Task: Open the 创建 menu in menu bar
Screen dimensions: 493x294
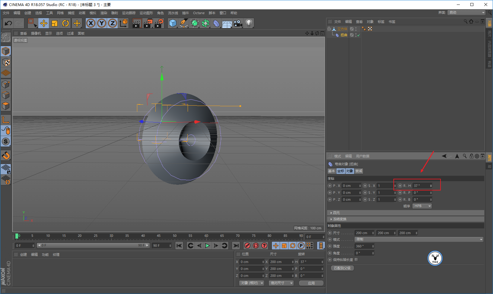Action: click(x=28, y=13)
